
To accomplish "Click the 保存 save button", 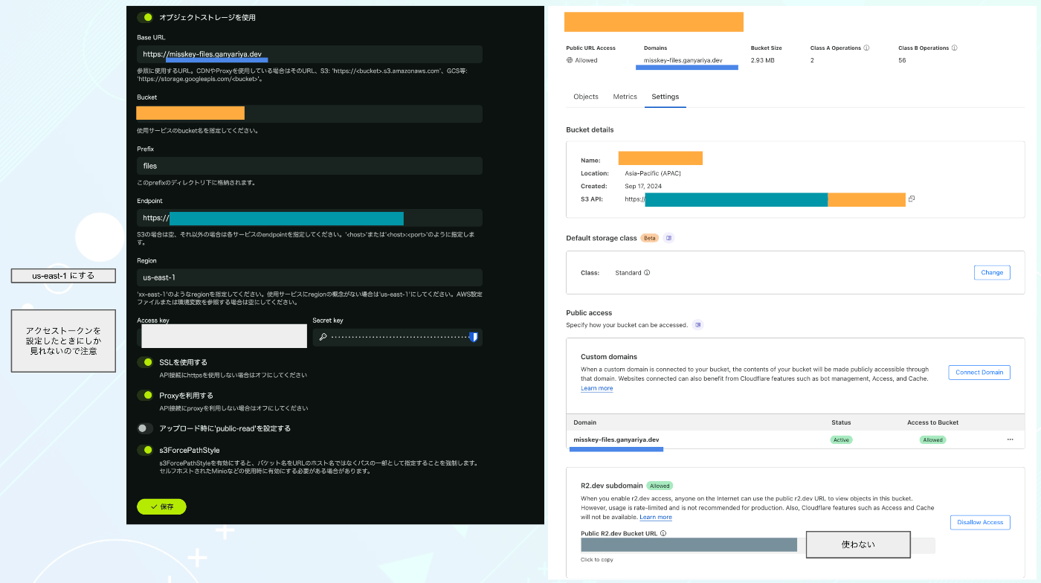I will [161, 506].
